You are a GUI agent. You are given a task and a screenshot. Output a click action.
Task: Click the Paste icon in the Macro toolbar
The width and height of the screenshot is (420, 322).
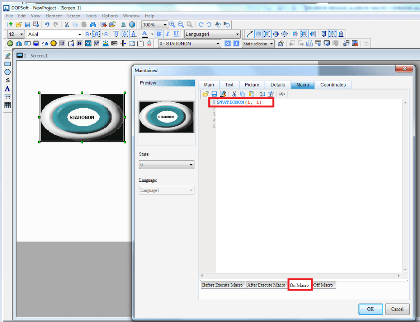[x=251, y=94]
